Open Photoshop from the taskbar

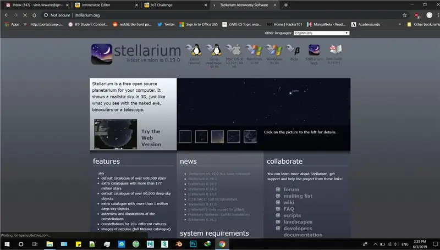tap(193, 244)
